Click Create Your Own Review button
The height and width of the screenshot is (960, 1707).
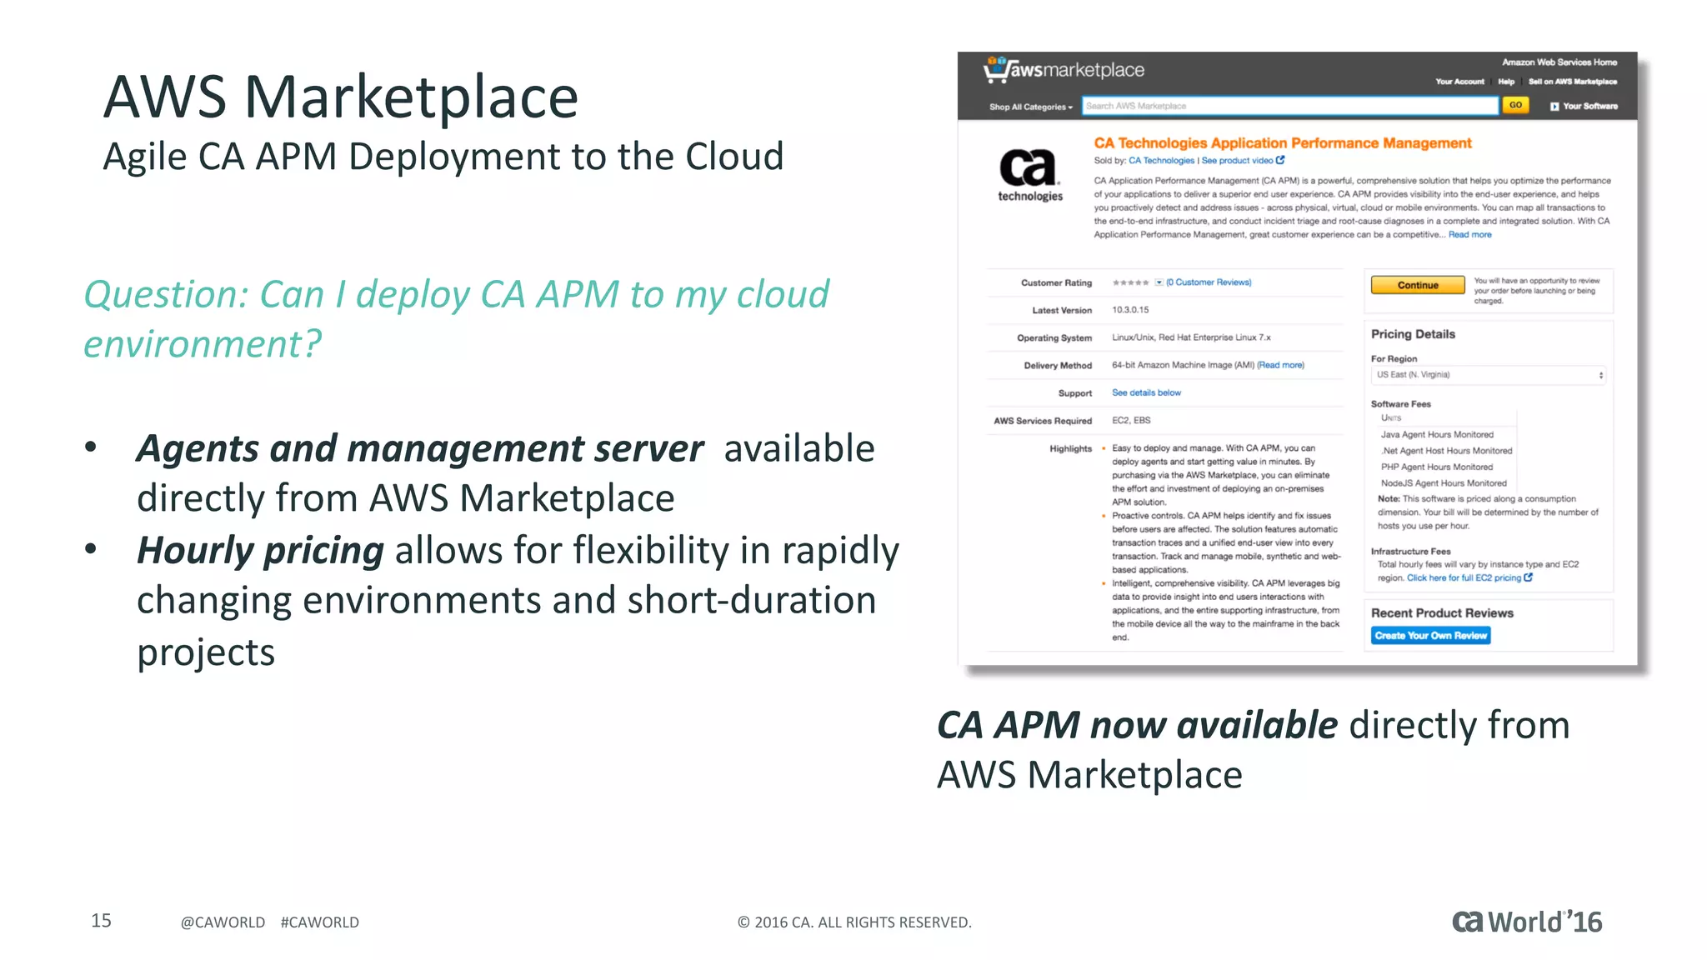[x=1430, y=636]
